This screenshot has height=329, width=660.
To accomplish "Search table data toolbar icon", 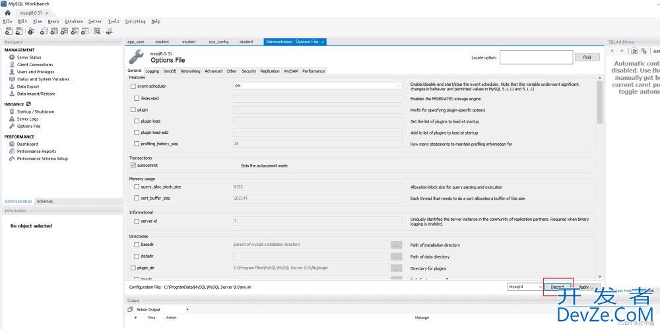I will point(97,31).
